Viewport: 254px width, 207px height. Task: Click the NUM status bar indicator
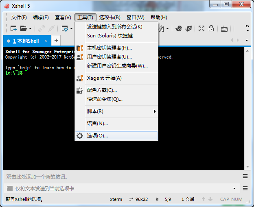(x=237, y=199)
